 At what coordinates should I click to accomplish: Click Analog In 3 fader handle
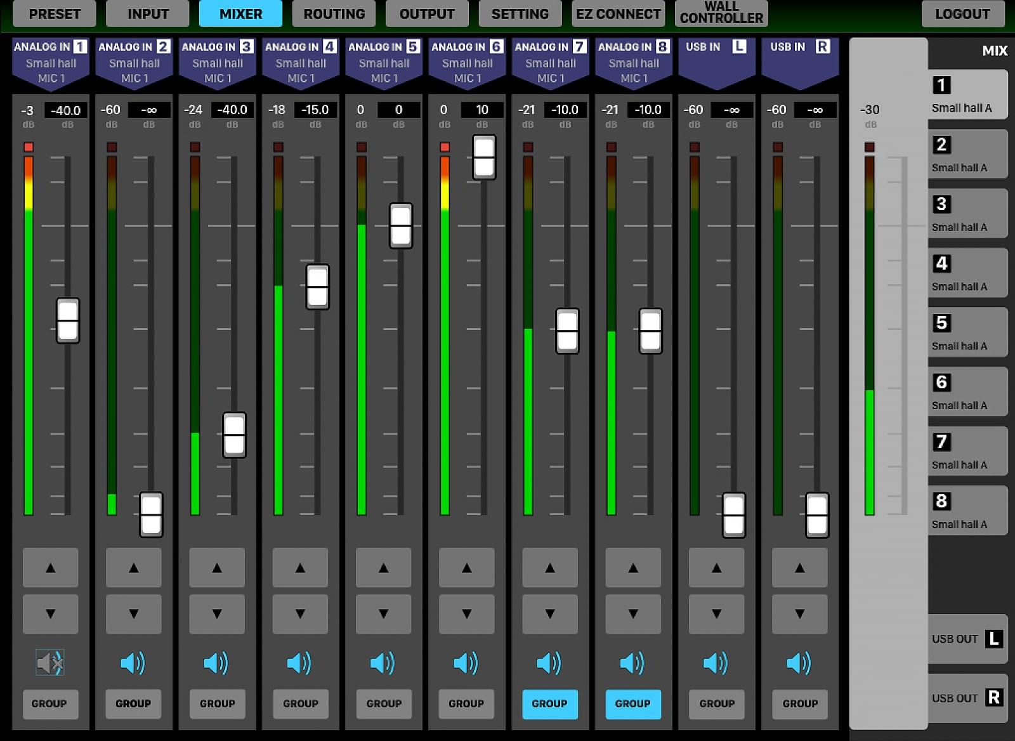234,435
